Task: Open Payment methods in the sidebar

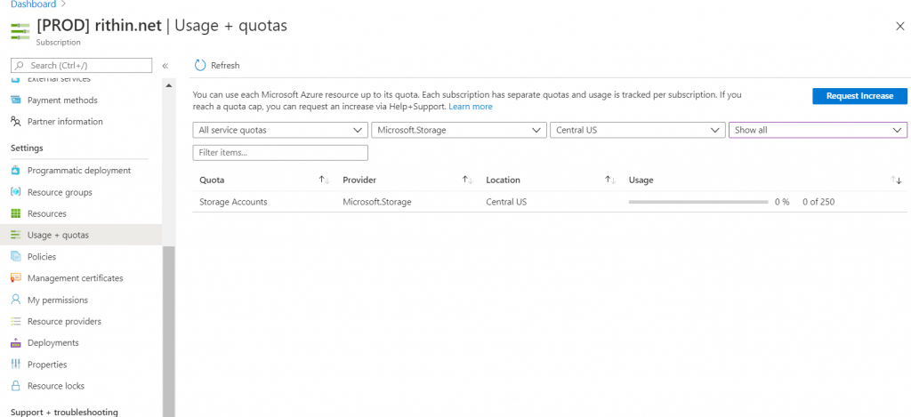Action: (x=62, y=100)
